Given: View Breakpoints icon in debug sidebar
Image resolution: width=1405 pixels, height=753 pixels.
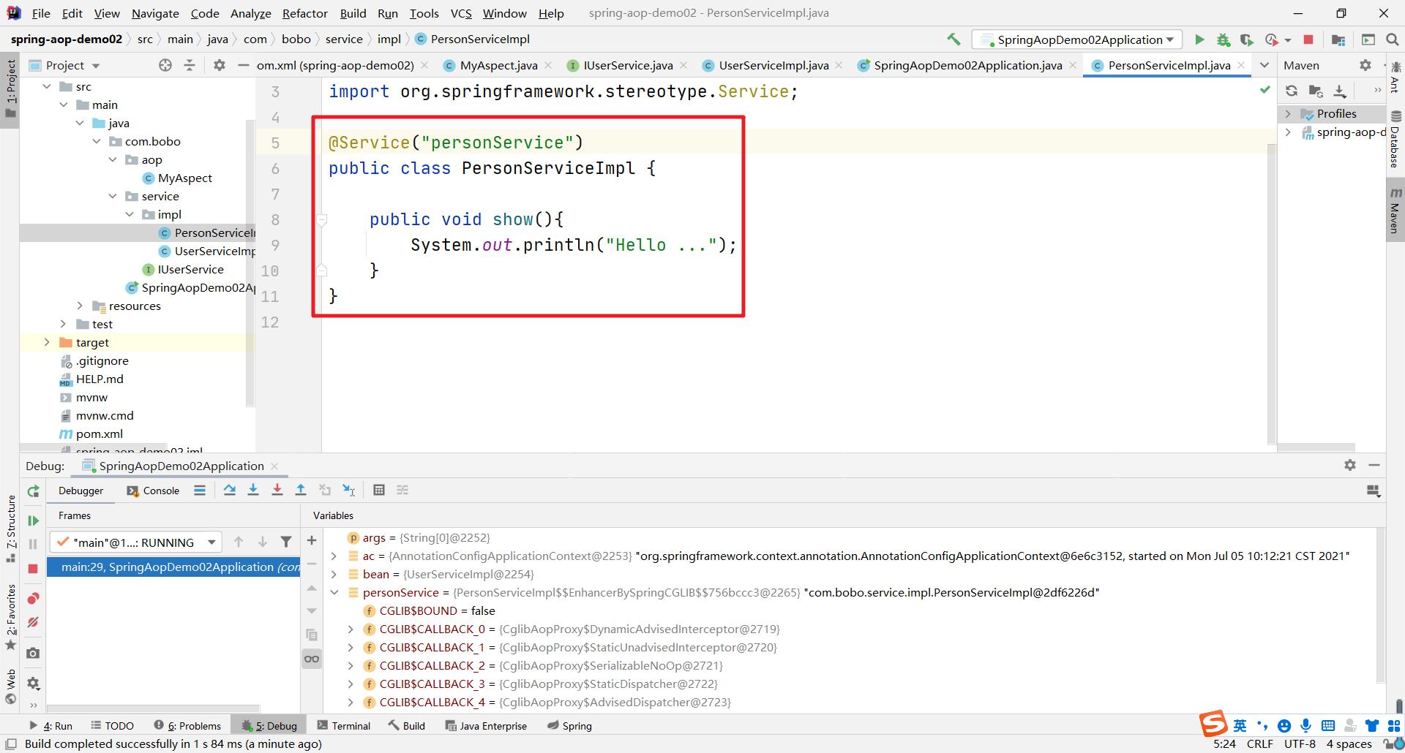Looking at the screenshot, I should (33, 598).
